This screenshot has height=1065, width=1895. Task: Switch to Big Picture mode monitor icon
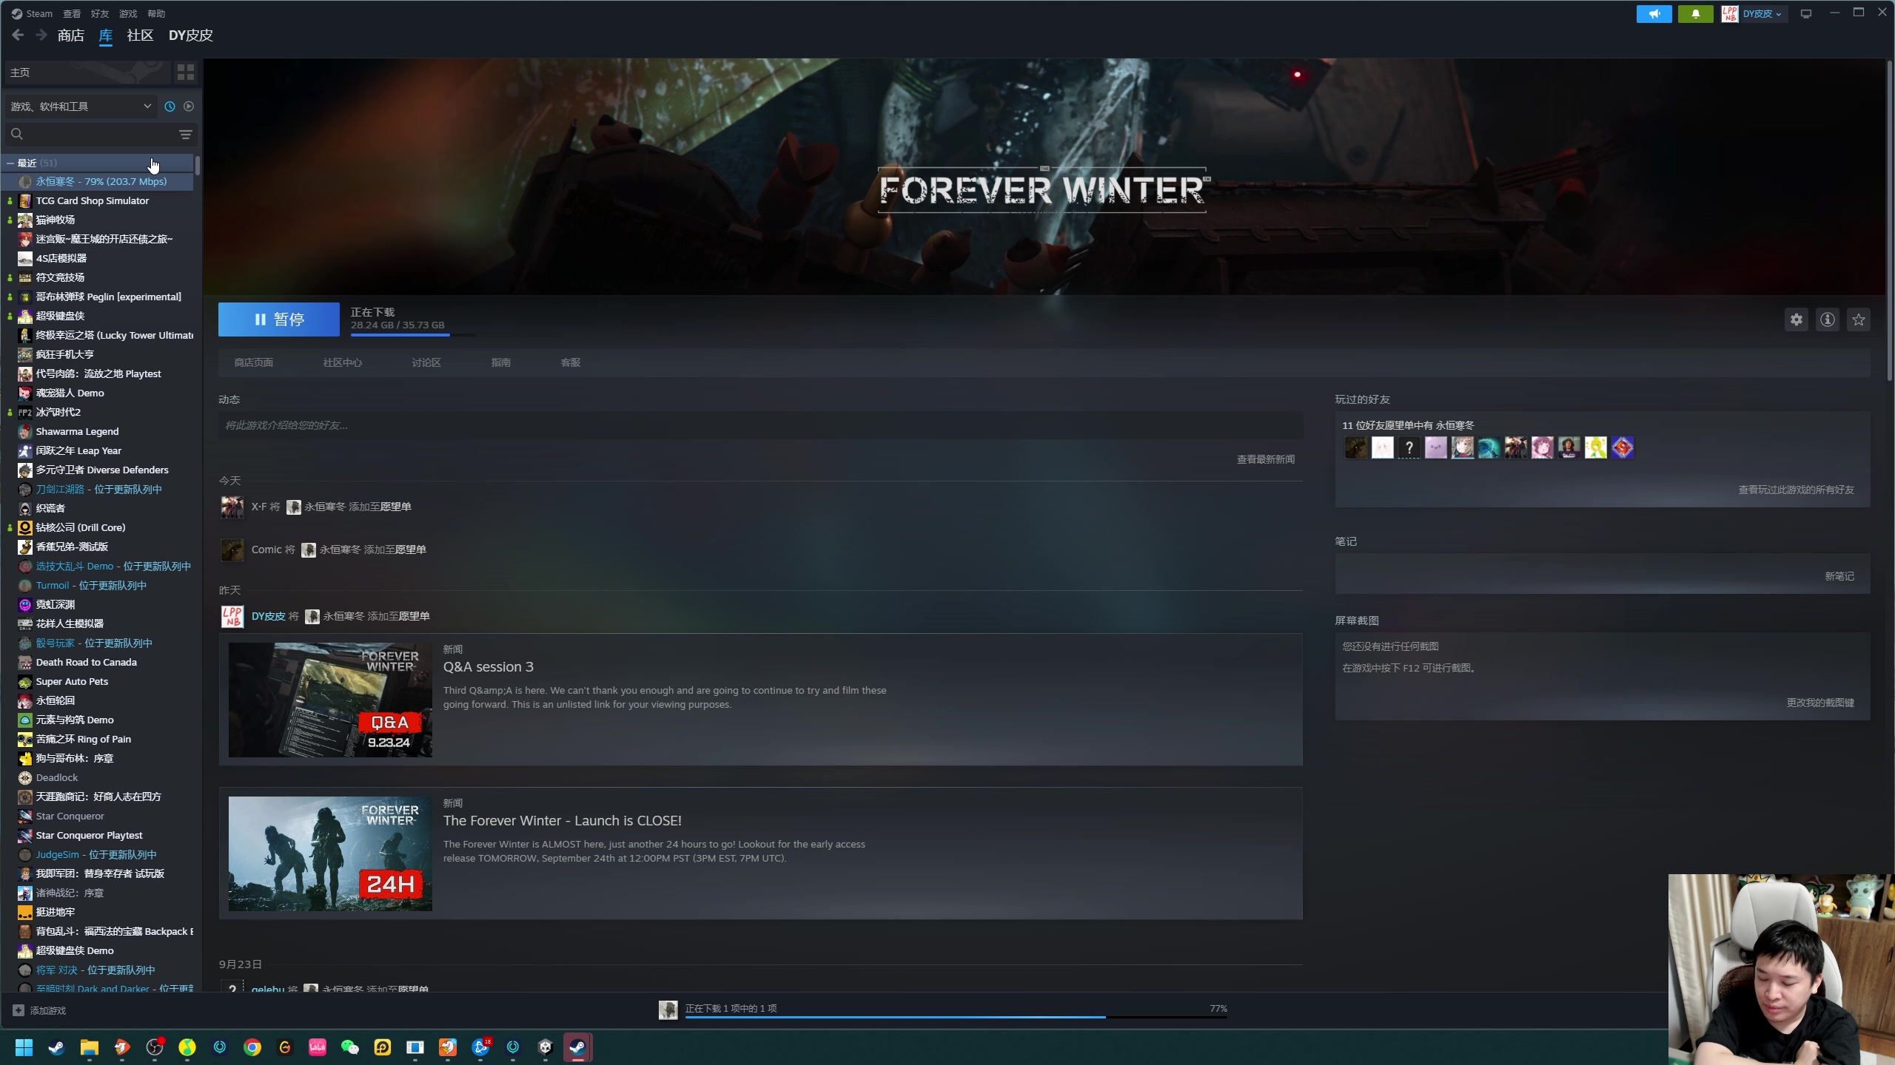coord(1806,13)
